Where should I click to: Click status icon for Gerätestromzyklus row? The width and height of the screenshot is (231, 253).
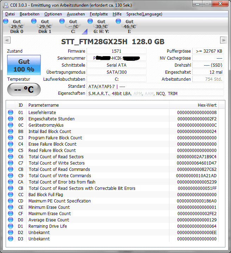coord(11,125)
